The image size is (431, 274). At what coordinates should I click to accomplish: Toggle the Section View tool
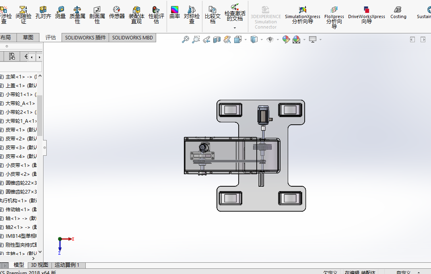click(x=217, y=39)
